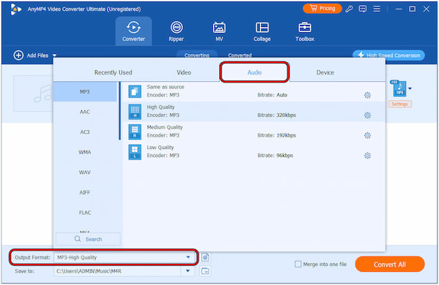Select WMA in the format list
439x285 pixels.
tap(85, 152)
